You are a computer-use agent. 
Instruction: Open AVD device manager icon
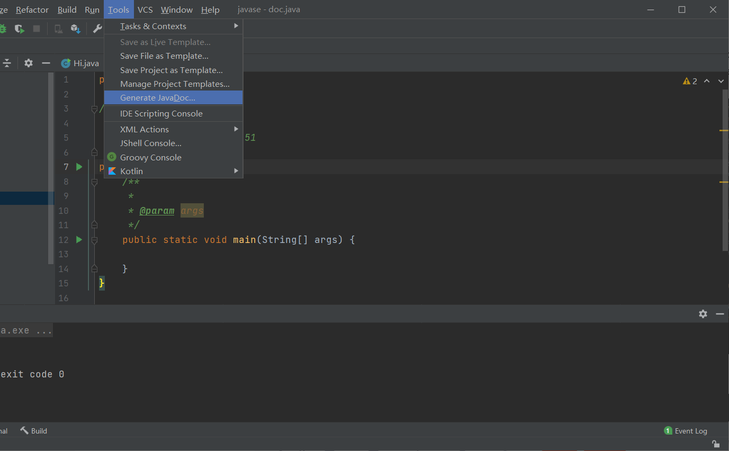click(x=59, y=29)
